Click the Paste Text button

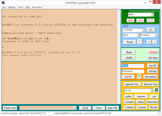(10, 108)
